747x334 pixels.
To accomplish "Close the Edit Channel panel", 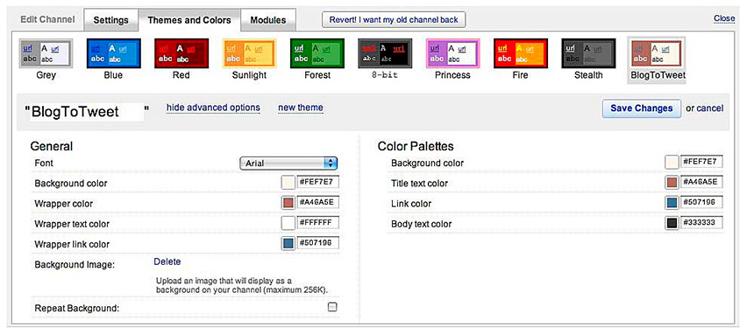I will pos(724,18).
